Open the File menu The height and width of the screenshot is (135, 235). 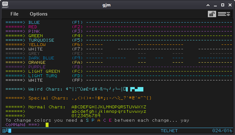tap(14, 14)
